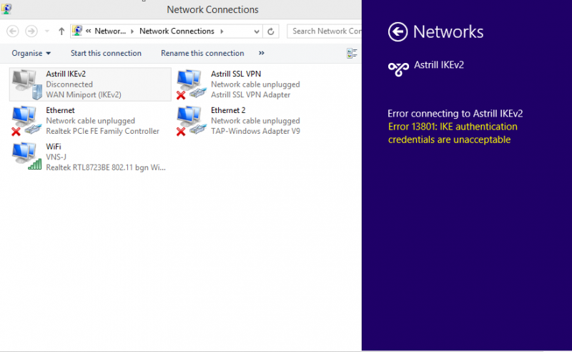Click the Back arrow in Networks panel
Image resolution: width=572 pixels, height=352 pixels.
coord(398,31)
